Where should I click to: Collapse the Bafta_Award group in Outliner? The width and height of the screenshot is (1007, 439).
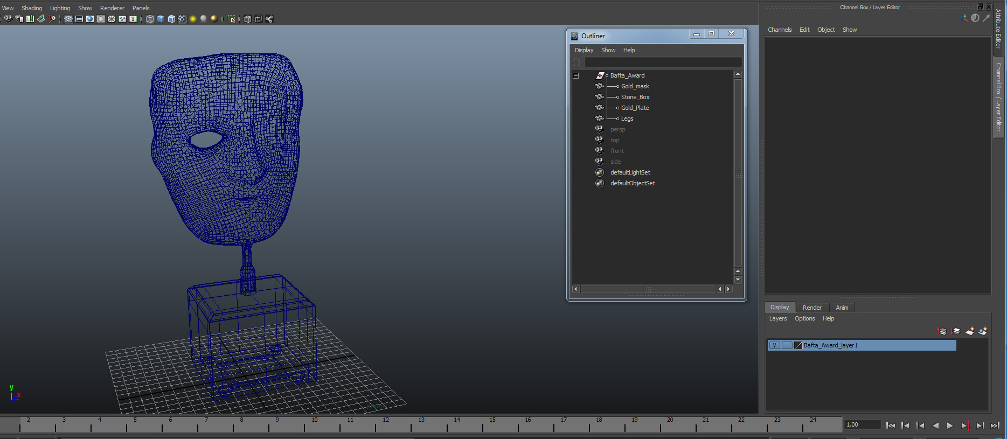point(575,75)
